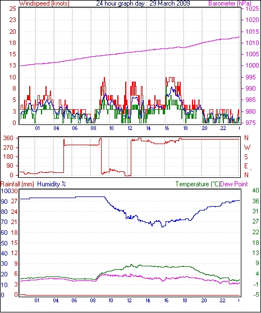The image size is (261, 313).
Task: Click the 12 hour marker on bottom graph
Action: (x=129, y=300)
